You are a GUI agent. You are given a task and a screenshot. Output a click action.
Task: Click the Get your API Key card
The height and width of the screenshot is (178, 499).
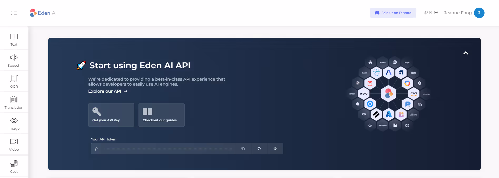(x=111, y=115)
